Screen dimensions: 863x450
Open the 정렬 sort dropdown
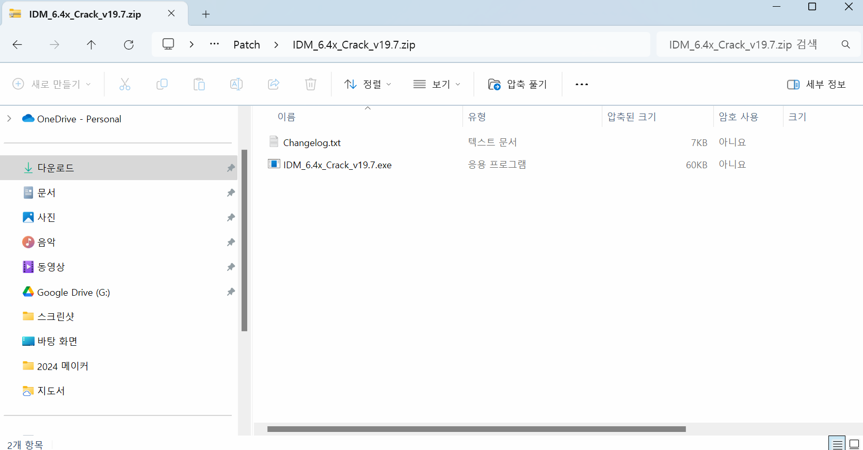coord(368,84)
